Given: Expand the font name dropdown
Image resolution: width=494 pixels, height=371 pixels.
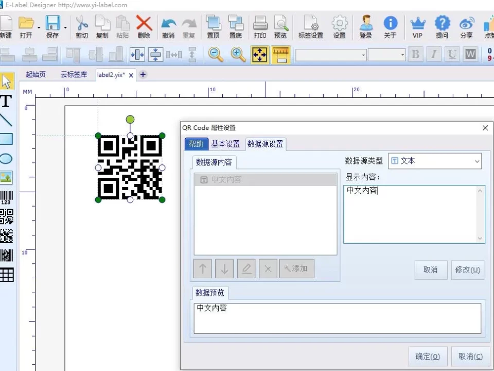Looking at the screenshot, I should coord(363,55).
